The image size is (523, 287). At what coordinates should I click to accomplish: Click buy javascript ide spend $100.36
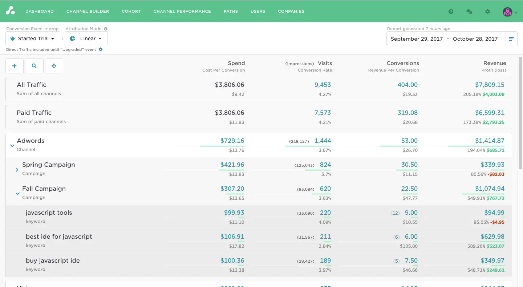[232, 260]
